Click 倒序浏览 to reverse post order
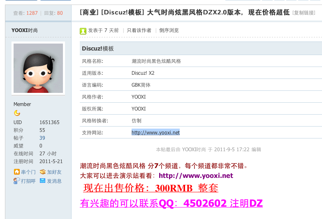 [169, 30]
